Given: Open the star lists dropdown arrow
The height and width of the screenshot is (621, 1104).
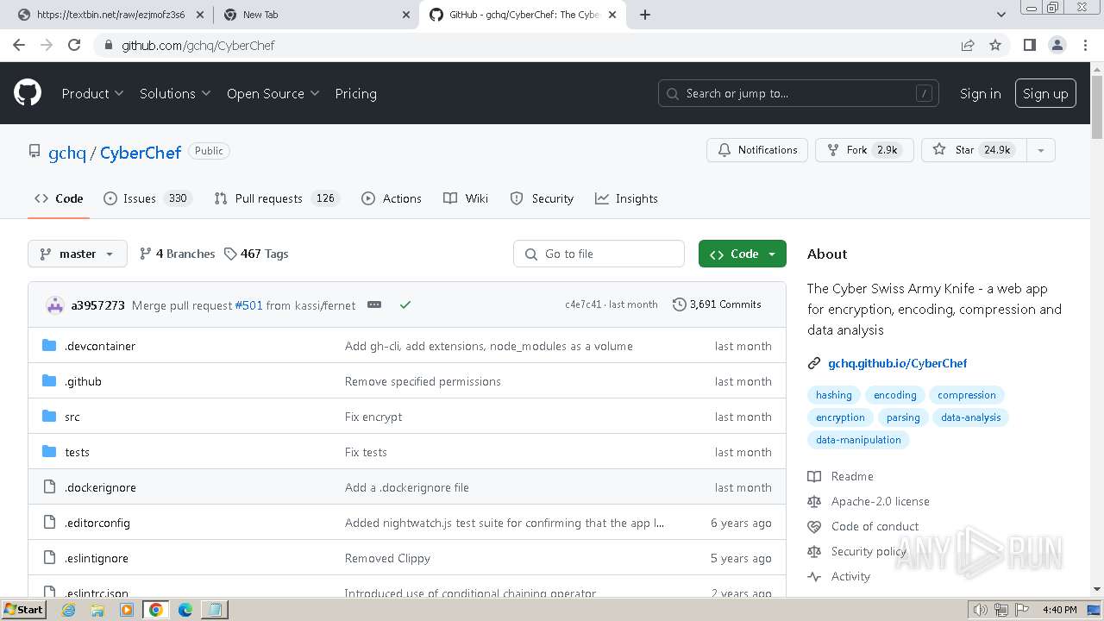Looking at the screenshot, I should pos(1041,150).
